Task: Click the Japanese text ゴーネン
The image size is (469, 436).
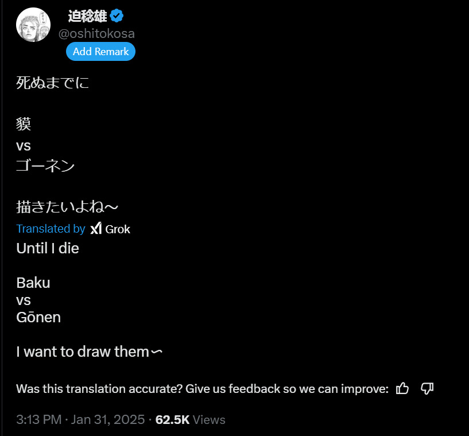Action: [45, 167]
